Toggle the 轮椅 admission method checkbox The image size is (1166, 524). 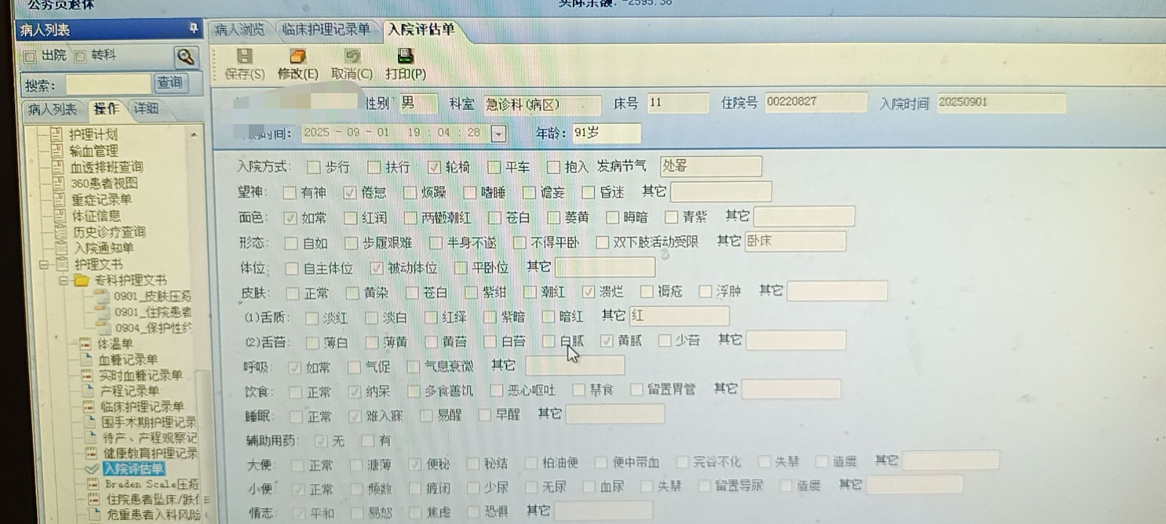point(434,167)
